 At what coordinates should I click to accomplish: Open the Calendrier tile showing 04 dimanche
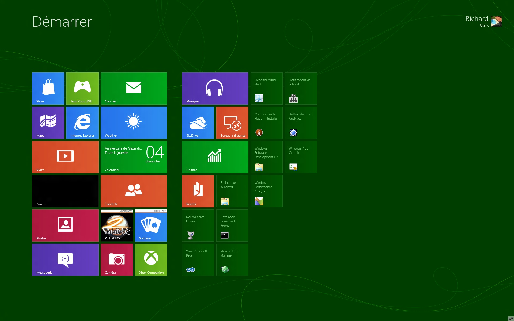click(x=134, y=157)
